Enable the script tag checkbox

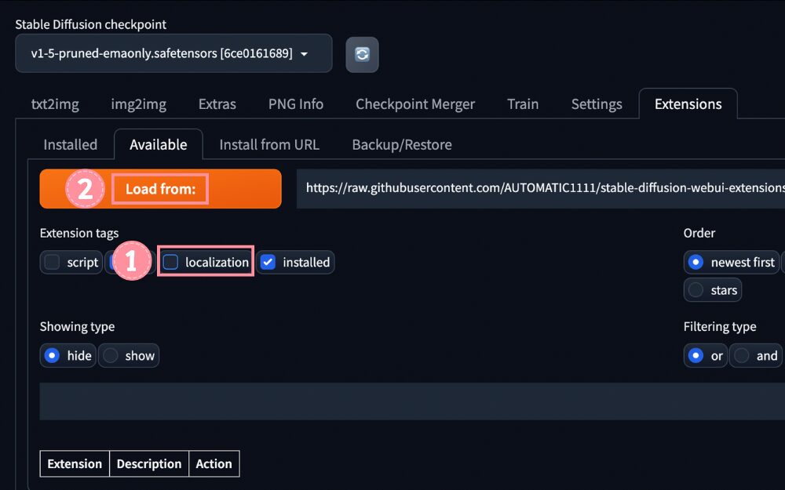(x=53, y=263)
